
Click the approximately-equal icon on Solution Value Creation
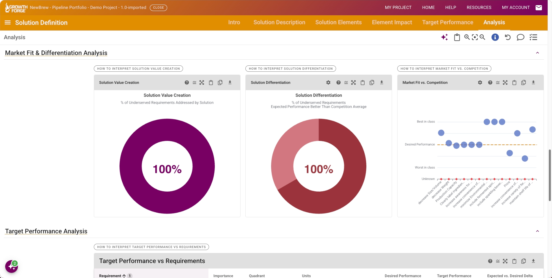pos(195,83)
